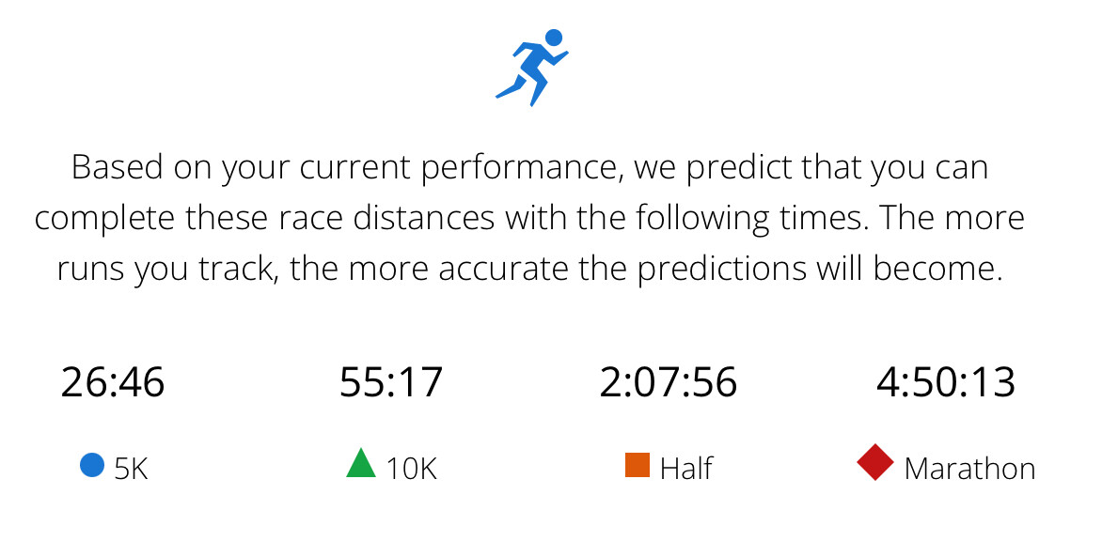Click the 26:46 predicted time
1102x541 pixels.
(x=113, y=383)
